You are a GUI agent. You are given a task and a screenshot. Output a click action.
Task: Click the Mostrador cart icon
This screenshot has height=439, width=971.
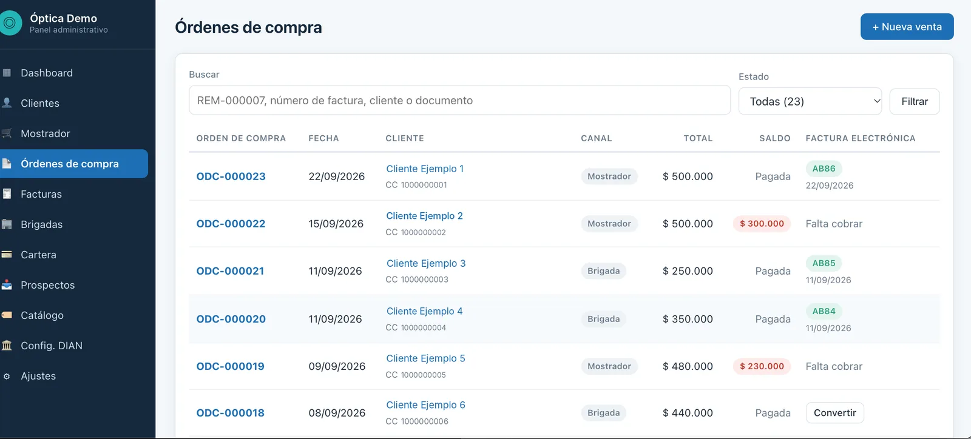point(7,133)
